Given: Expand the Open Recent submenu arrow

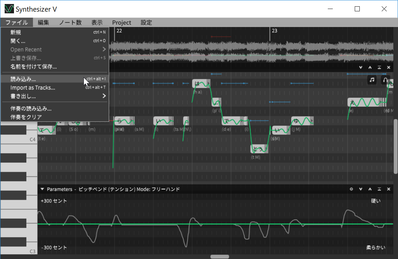Looking at the screenshot, I should tap(104, 49).
